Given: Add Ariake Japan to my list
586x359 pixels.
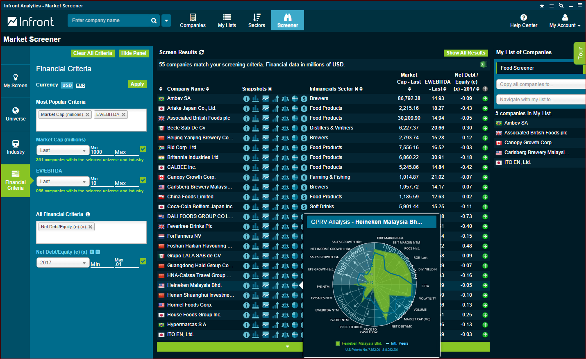Looking at the screenshot, I should coord(485,109).
